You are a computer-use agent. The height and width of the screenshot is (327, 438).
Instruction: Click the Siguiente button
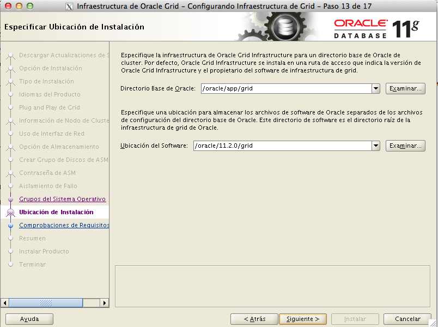pyautogui.click(x=302, y=319)
